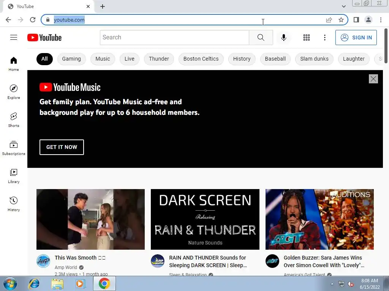Toggle the browser side panel
Image resolution: width=389 pixels, height=291 pixels.
[356, 20]
